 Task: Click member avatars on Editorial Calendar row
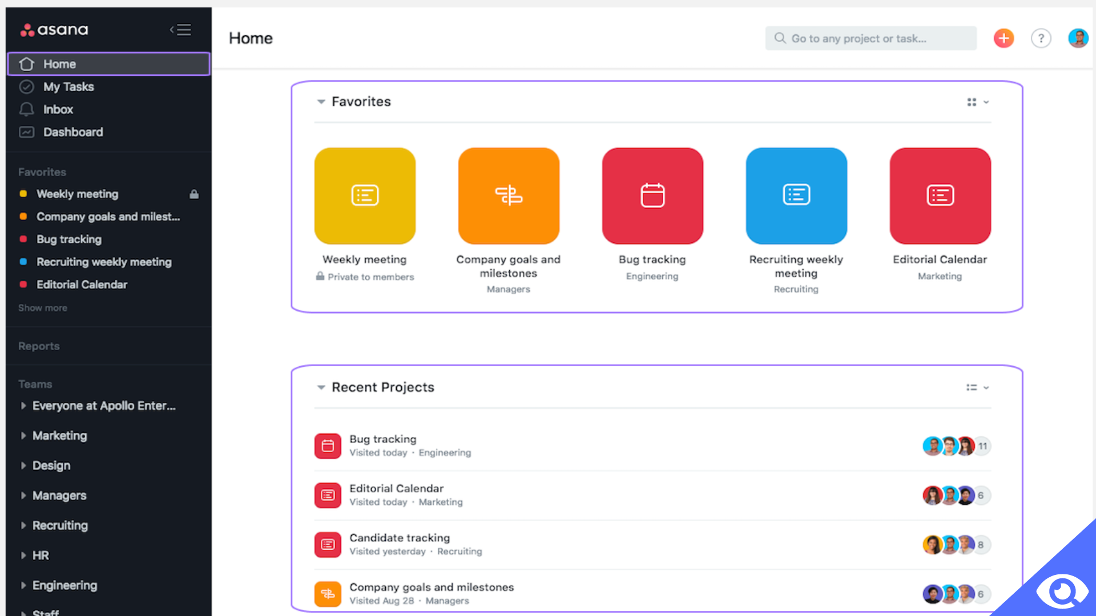coord(949,496)
